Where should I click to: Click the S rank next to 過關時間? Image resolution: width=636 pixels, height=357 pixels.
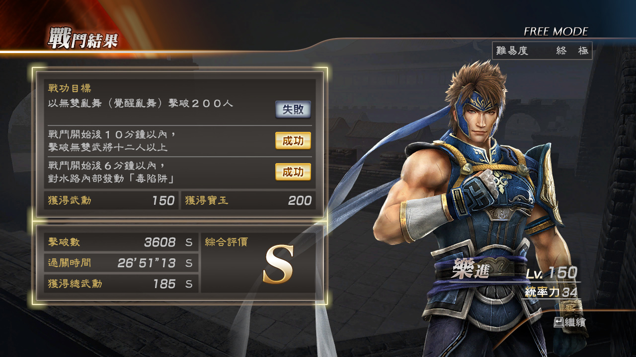point(189,263)
